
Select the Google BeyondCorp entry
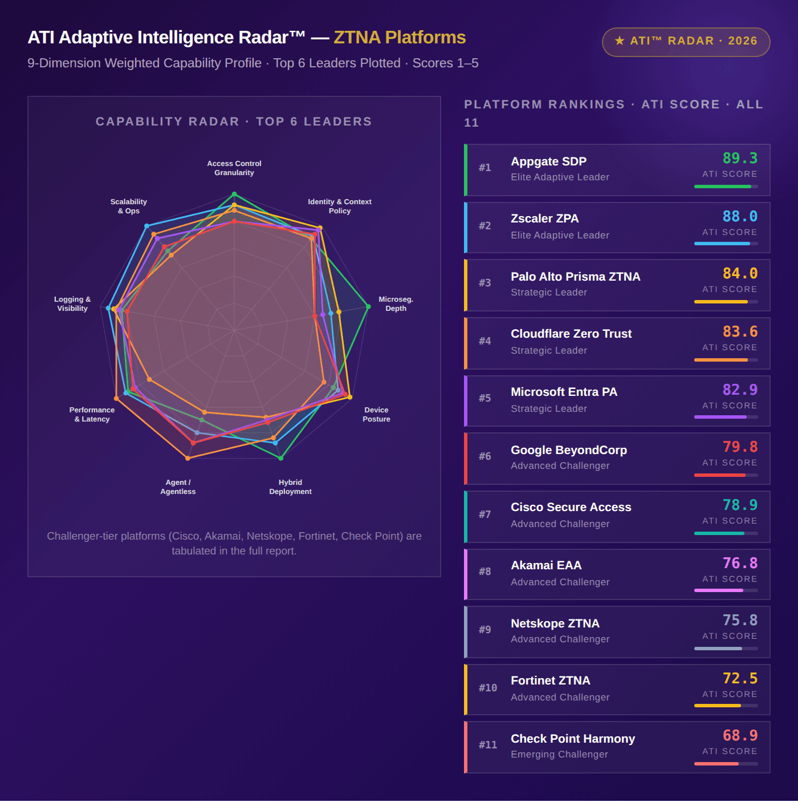[x=617, y=459]
